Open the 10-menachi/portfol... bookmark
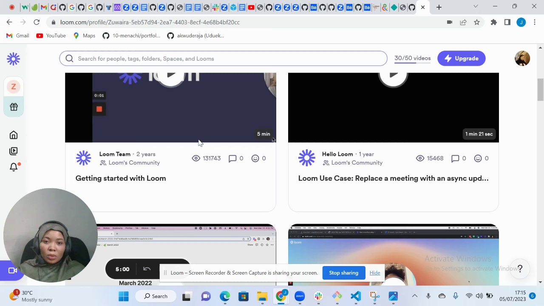544x306 pixels. [x=132, y=36]
